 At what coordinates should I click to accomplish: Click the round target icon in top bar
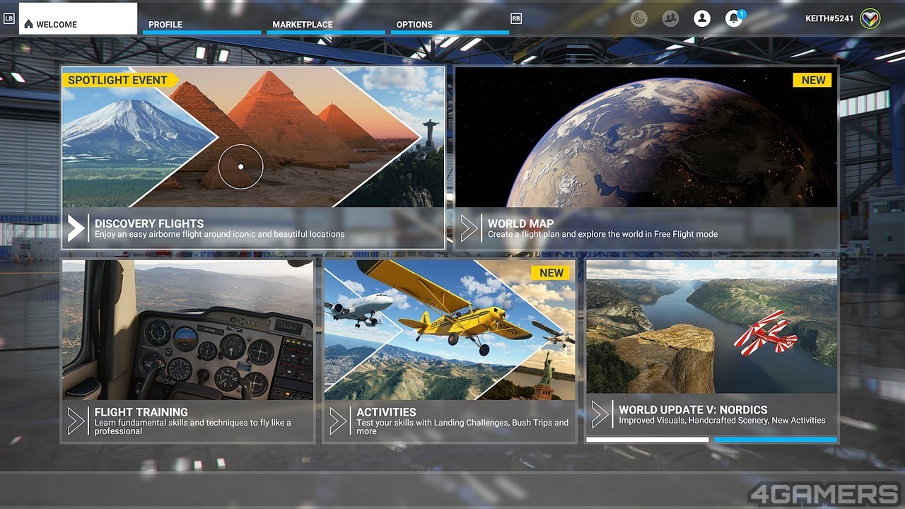point(639,18)
